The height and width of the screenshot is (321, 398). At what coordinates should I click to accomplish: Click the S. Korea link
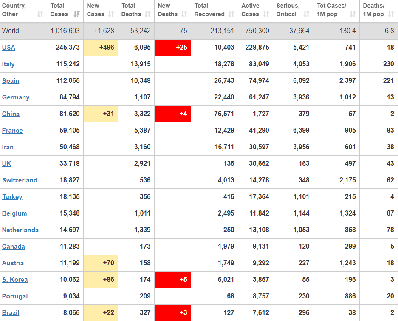click(x=15, y=280)
